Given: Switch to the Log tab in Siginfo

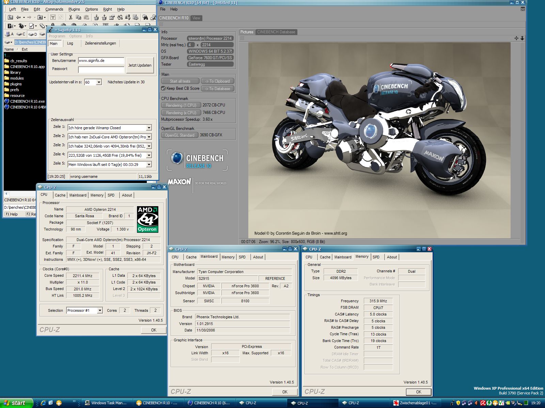Looking at the screenshot, I should click(x=70, y=43).
